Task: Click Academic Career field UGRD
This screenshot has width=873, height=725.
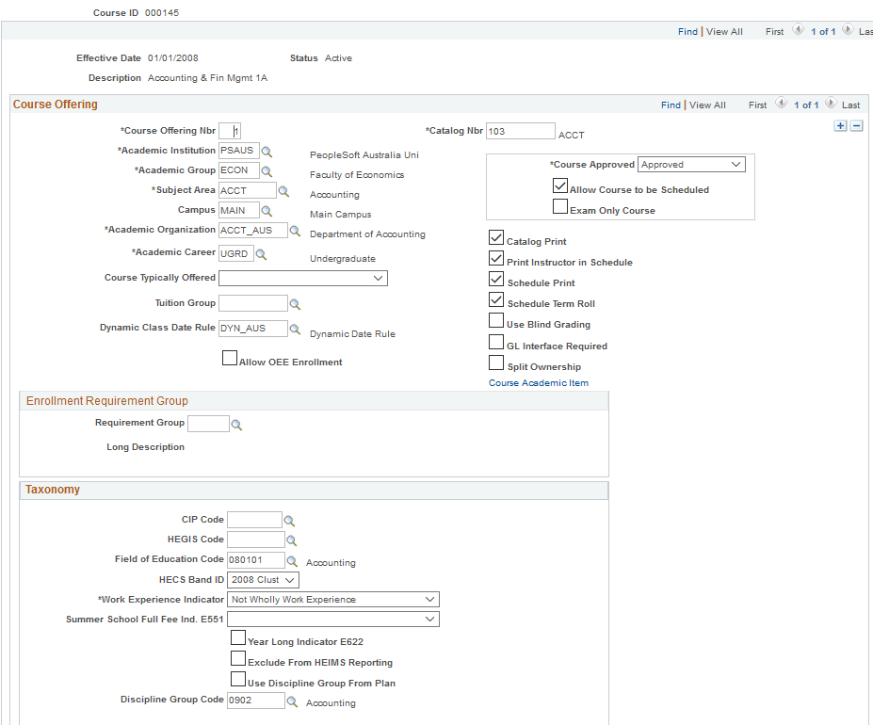Action: 236,253
